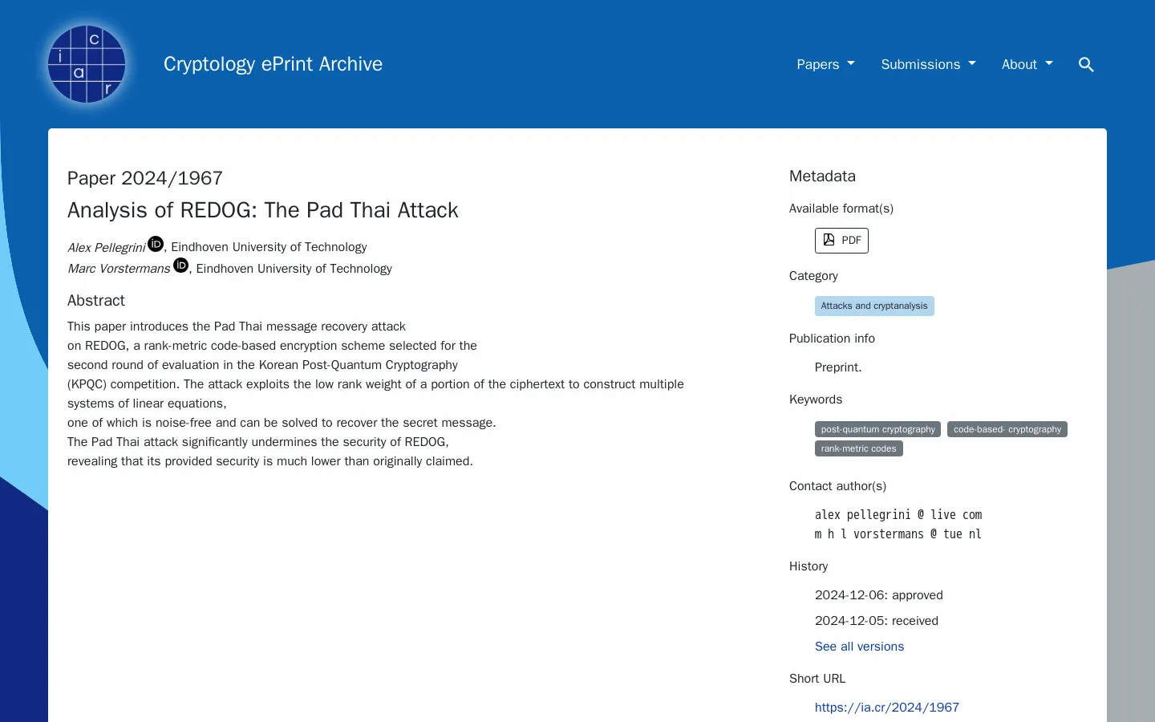
Task: Click Alex Pellegrini's contact email
Action: click(898, 515)
